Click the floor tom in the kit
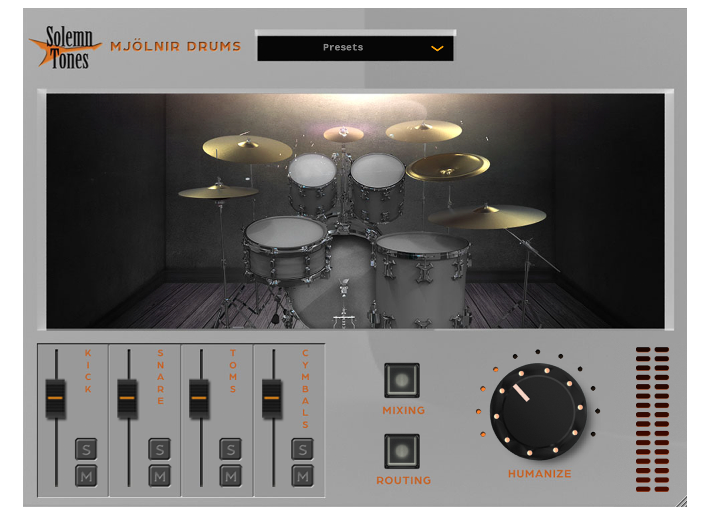 tap(422, 280)
